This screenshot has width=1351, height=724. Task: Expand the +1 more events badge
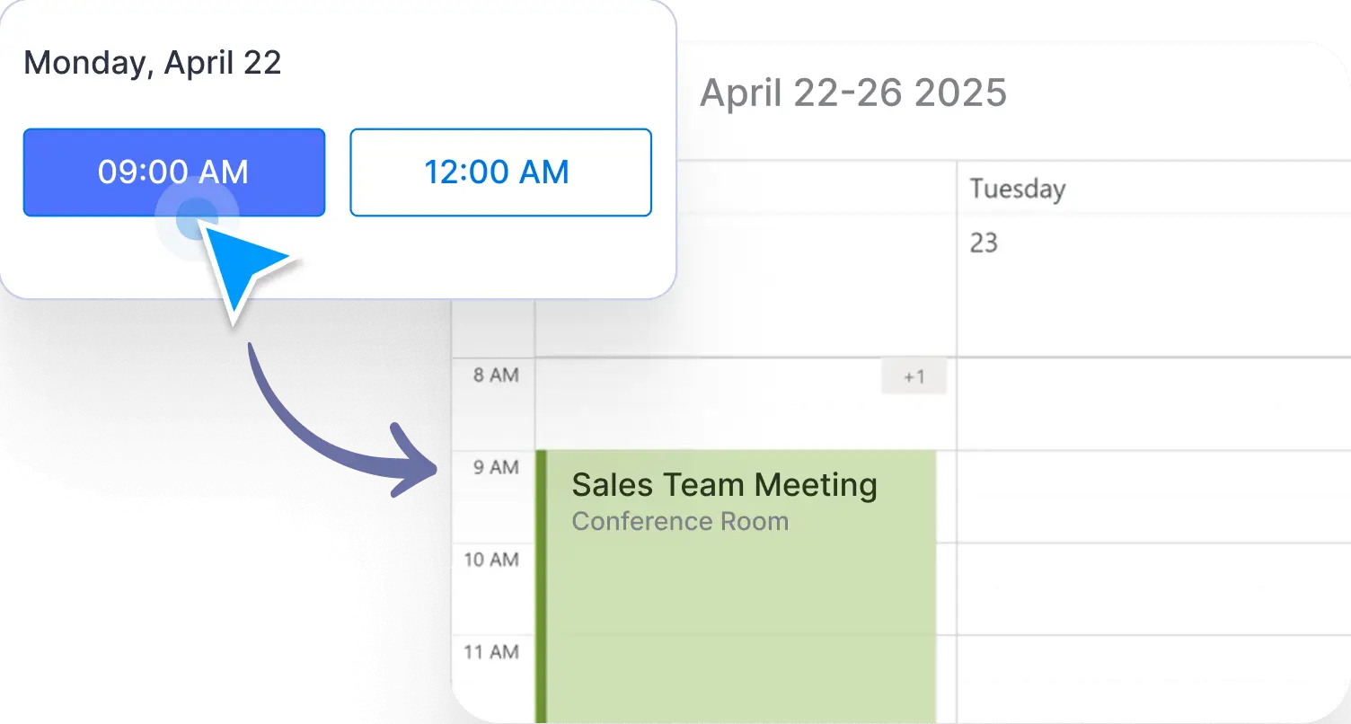pyautogui.click(x=914, y=377)
